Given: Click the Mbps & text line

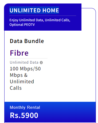Looking at the screenshot, I should pos(19,75).
